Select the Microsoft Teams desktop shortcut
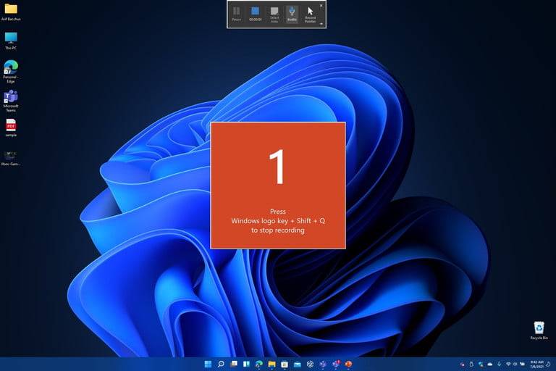556x371 pixels. pyautogui.click(x=11, y=101)
